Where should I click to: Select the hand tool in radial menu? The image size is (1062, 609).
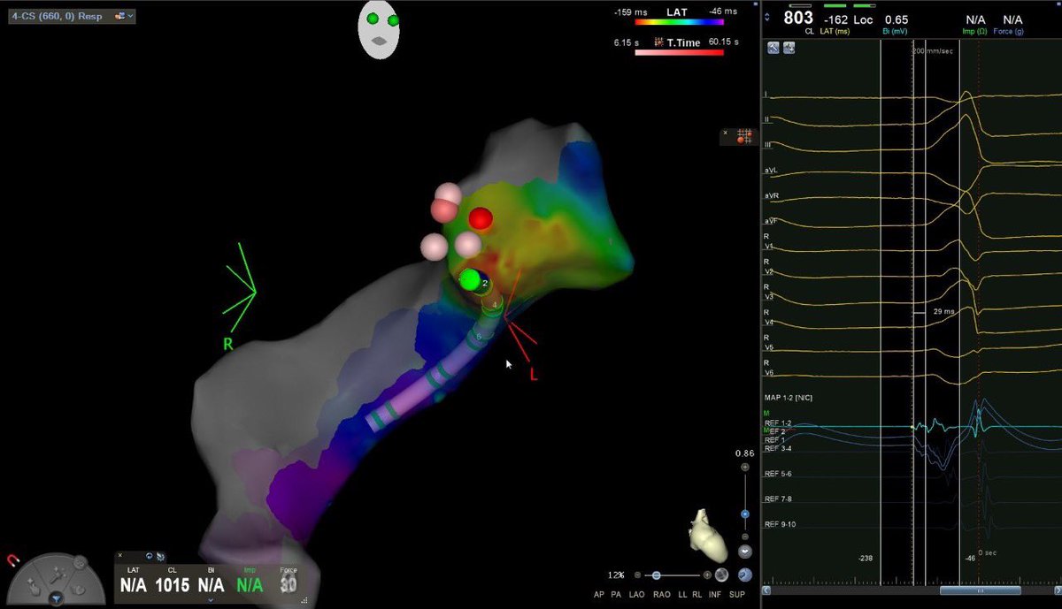(78, 589)
